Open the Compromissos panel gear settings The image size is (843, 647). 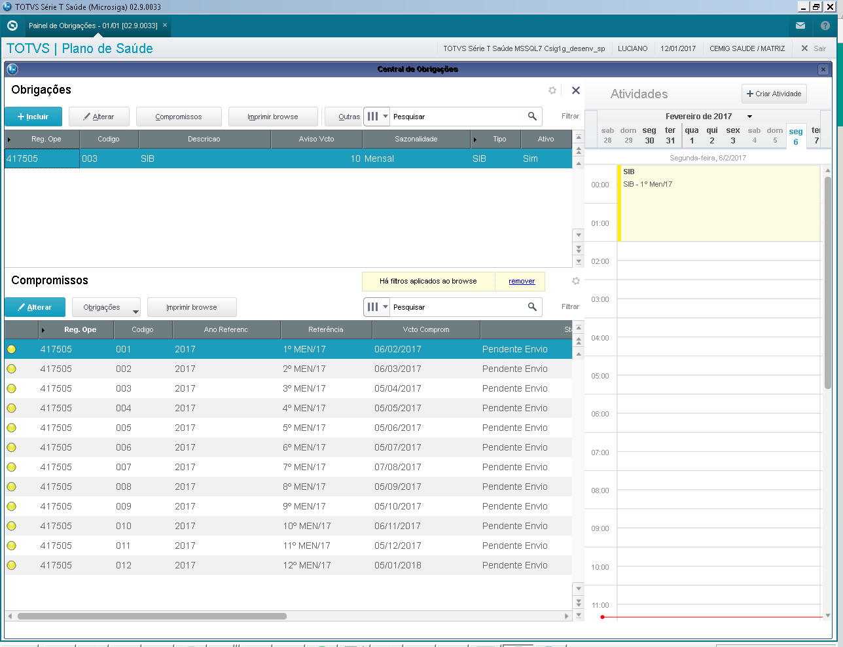coord(576,281)
